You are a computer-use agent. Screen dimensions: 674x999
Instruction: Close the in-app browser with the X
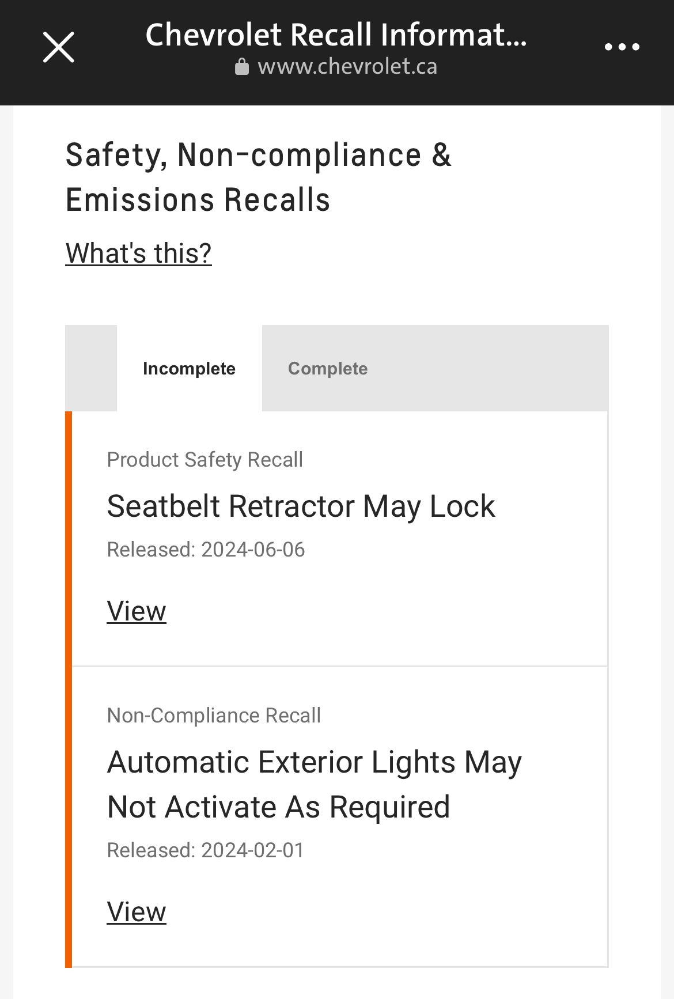point(59,47)
